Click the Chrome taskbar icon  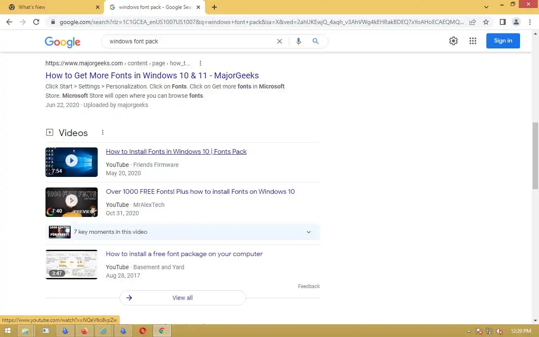(162, 331)
